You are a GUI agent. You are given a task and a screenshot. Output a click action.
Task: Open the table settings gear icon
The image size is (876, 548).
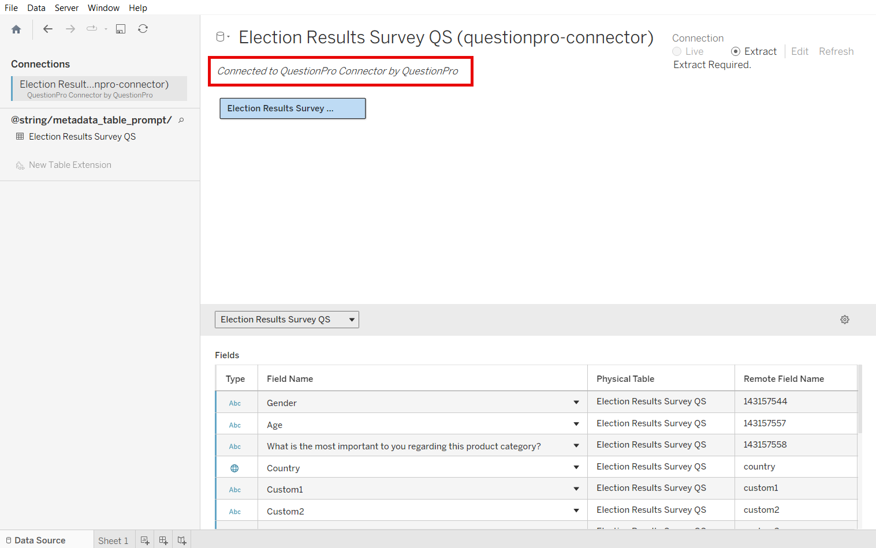coord(844,319)
